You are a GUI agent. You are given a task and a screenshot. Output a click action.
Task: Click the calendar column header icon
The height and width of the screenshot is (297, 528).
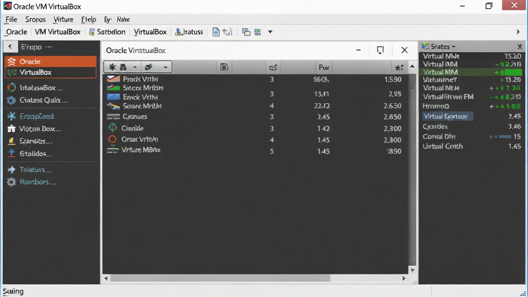pyautogui.click(x=224, y=67)
